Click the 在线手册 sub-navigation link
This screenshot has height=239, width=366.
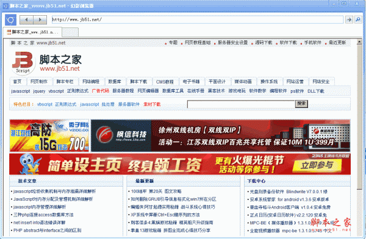pyautogui.click(x=196, y=91)
